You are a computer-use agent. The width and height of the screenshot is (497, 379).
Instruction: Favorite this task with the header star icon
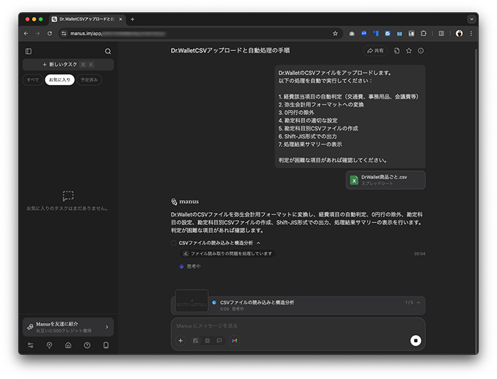tap(408, 50)
